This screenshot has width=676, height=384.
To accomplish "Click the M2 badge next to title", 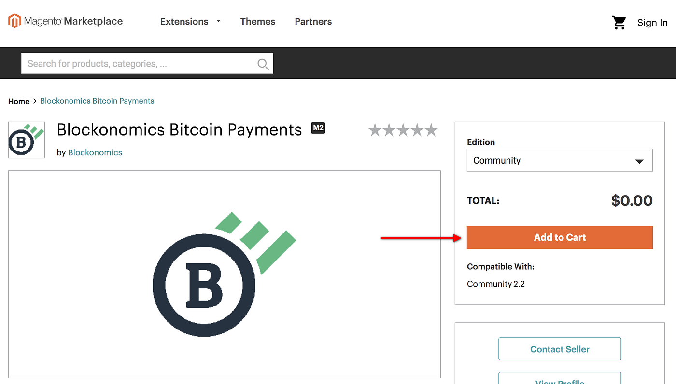I will point(318,128).
